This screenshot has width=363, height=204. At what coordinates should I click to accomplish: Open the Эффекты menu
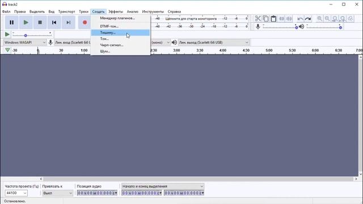[x=116, y=11]
